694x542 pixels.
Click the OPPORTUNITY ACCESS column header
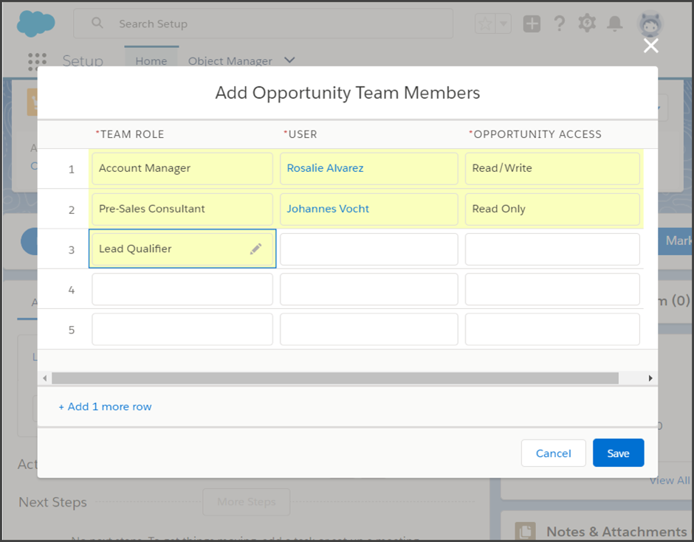point(535,134)
